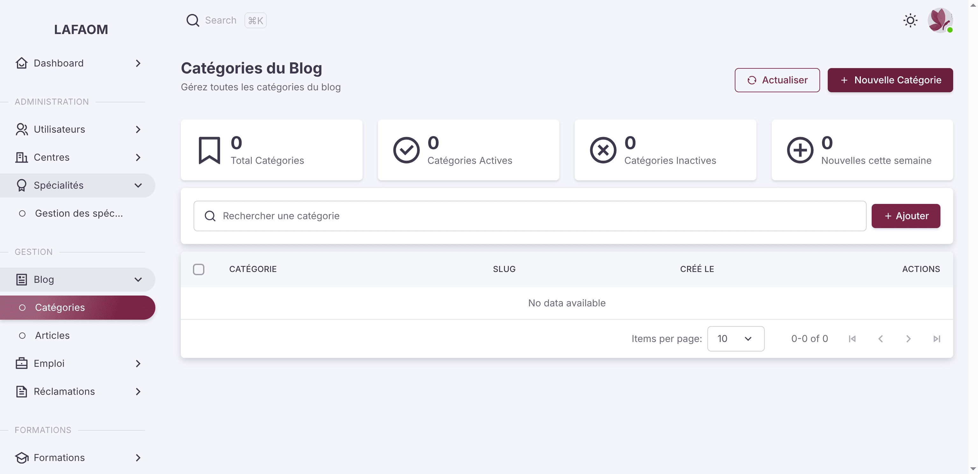
Task: Open the Articles submenu item
Action: pyautogui.click(x=77, y=336)
